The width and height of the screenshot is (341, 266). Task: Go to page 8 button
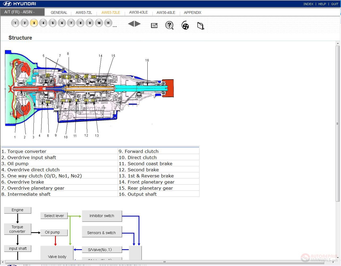pyautogui.click(x=80, y=23)
